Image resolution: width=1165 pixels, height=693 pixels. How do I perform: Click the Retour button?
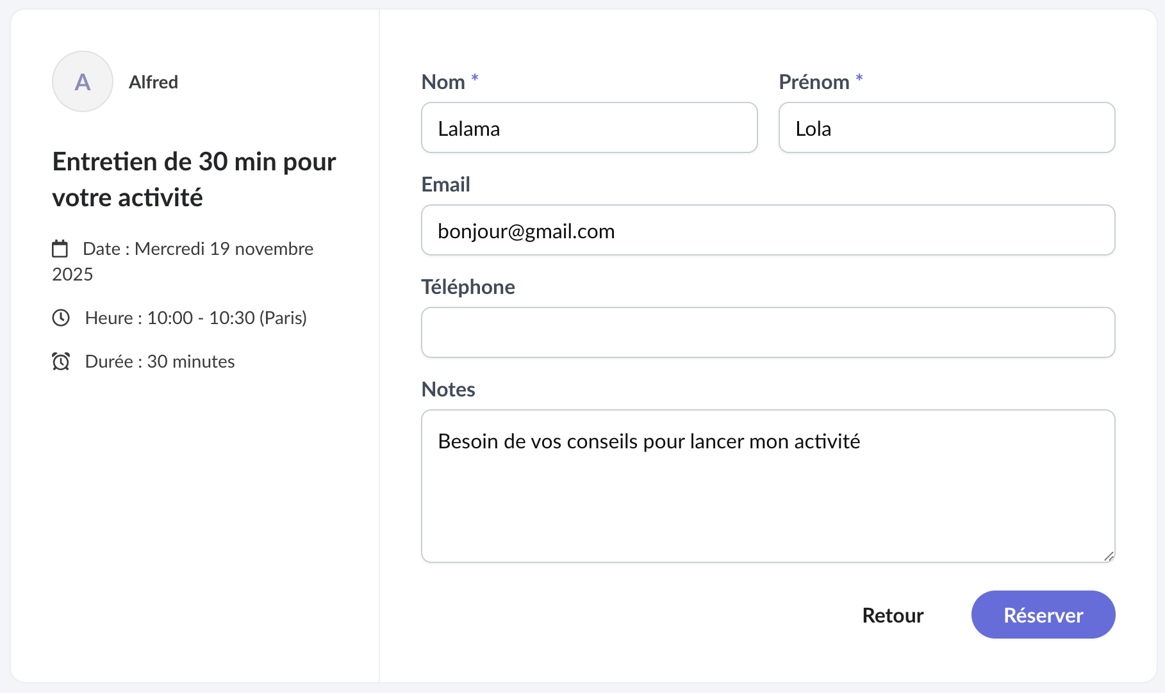click(x=893, y=615)
